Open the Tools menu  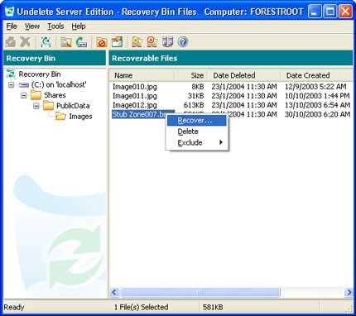pos(55,26)
